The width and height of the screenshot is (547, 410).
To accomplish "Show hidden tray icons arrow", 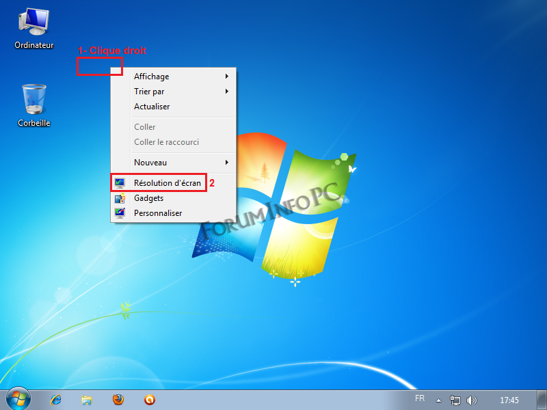I will (439, 400).
